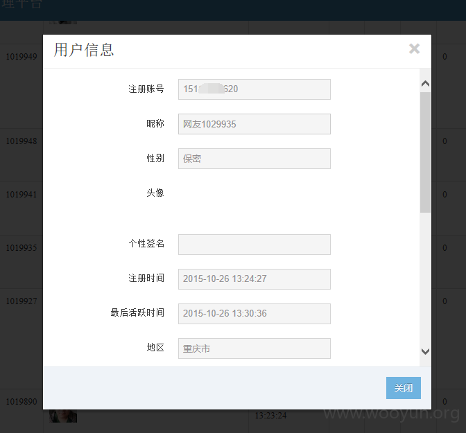Click the scrollbar down arrow in the dialog
The image size is (466, 433).
click(x=425, y=352)
